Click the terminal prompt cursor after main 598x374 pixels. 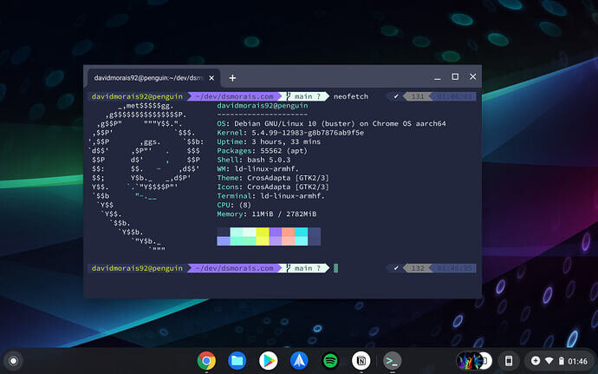(335, 268)
